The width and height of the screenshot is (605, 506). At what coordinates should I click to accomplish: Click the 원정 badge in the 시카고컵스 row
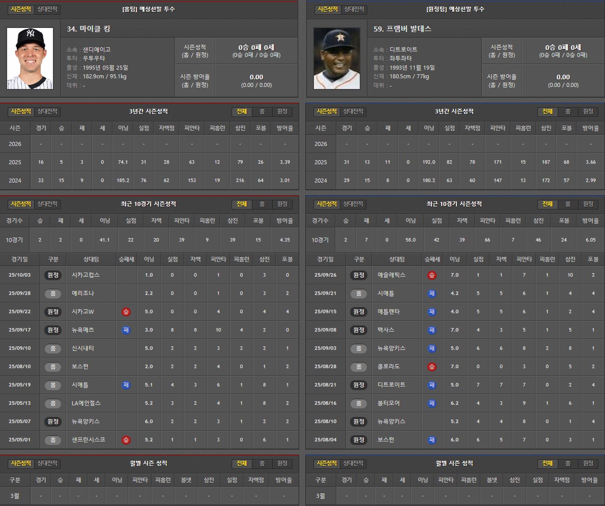[x=53, y=275]
